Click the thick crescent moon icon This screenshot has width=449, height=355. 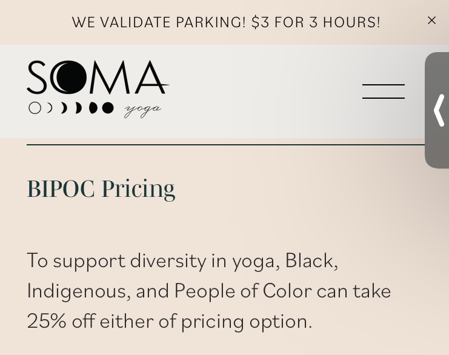point(64,108)
